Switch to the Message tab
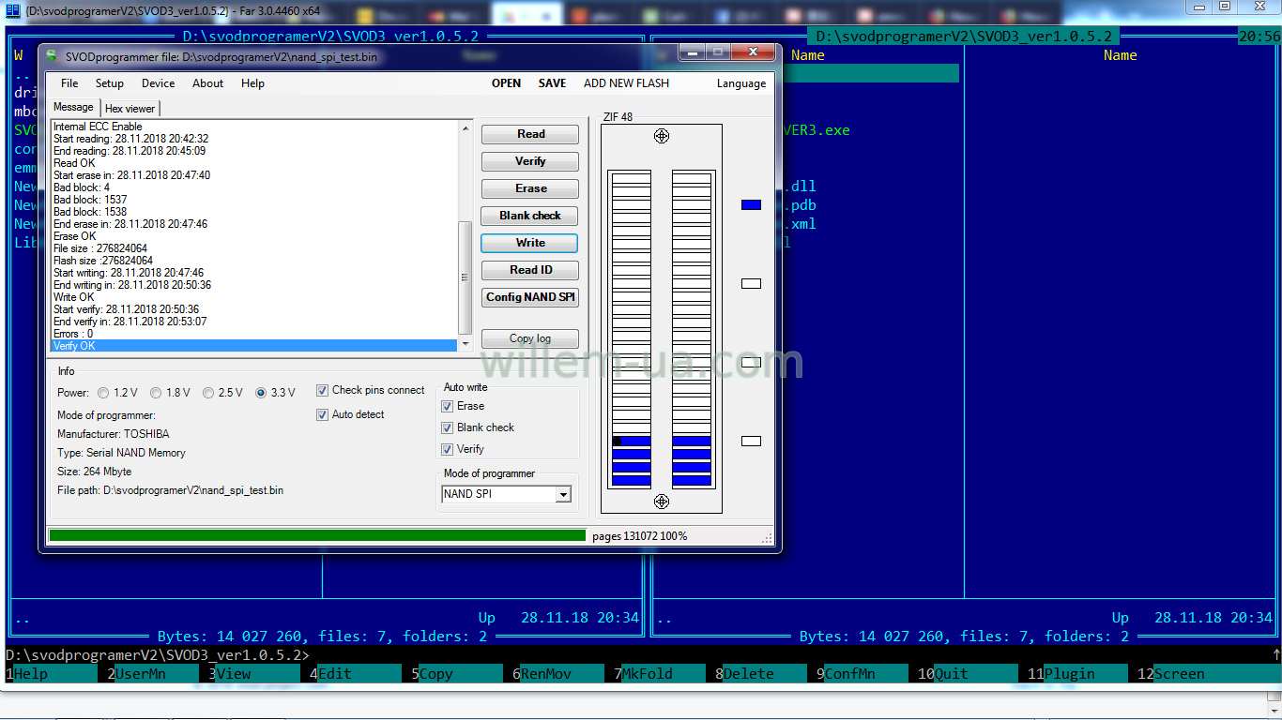1282x720 pixels. tap(73, 107)
